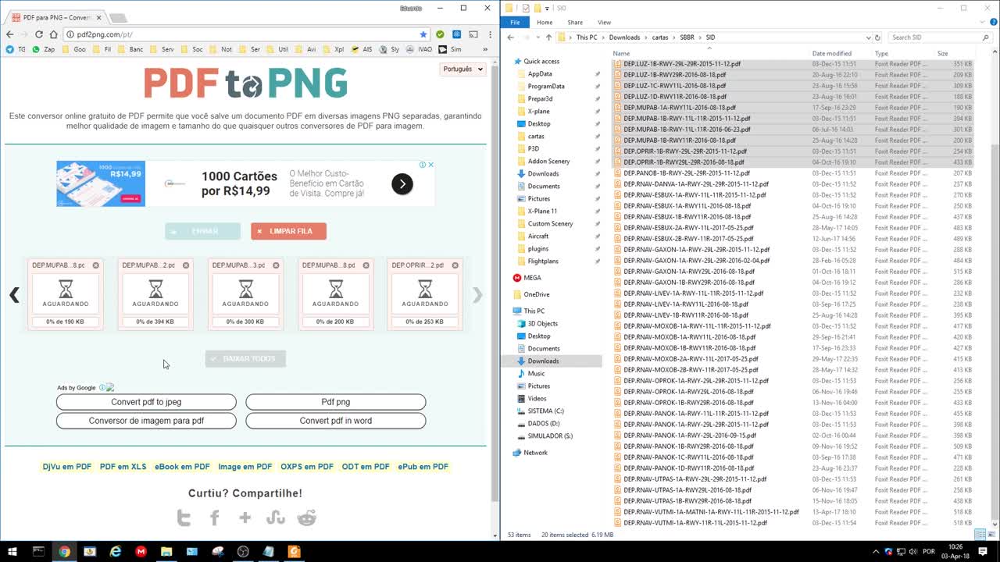Select file DEP.RNAV-VUTMI-1A-MATNI-1A-RWY-11L-11R-2015-11-12.pdf
The width and height of the screenshot is (1000, 562).
click(711, 512)
